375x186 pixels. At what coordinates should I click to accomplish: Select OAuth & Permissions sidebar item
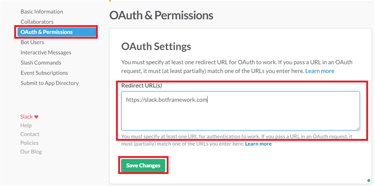pos(47,32)
